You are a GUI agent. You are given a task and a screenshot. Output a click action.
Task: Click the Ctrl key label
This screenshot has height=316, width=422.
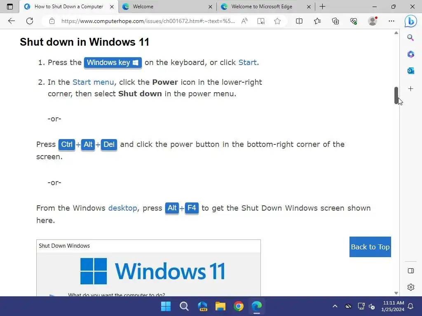coord(67,144)
